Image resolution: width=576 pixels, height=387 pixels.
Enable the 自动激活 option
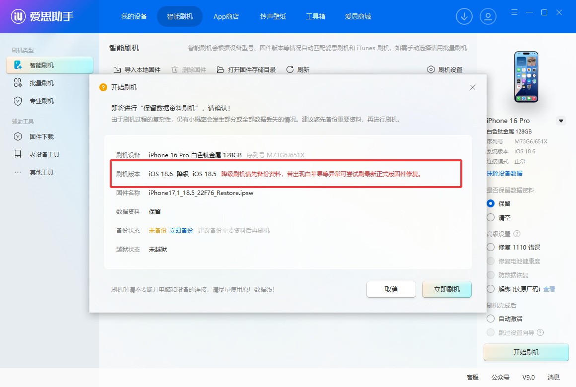coord(491,318)
